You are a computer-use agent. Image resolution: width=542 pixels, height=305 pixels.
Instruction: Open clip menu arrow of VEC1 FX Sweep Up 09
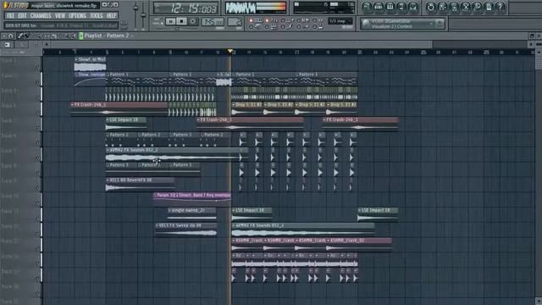click(158, 225)
